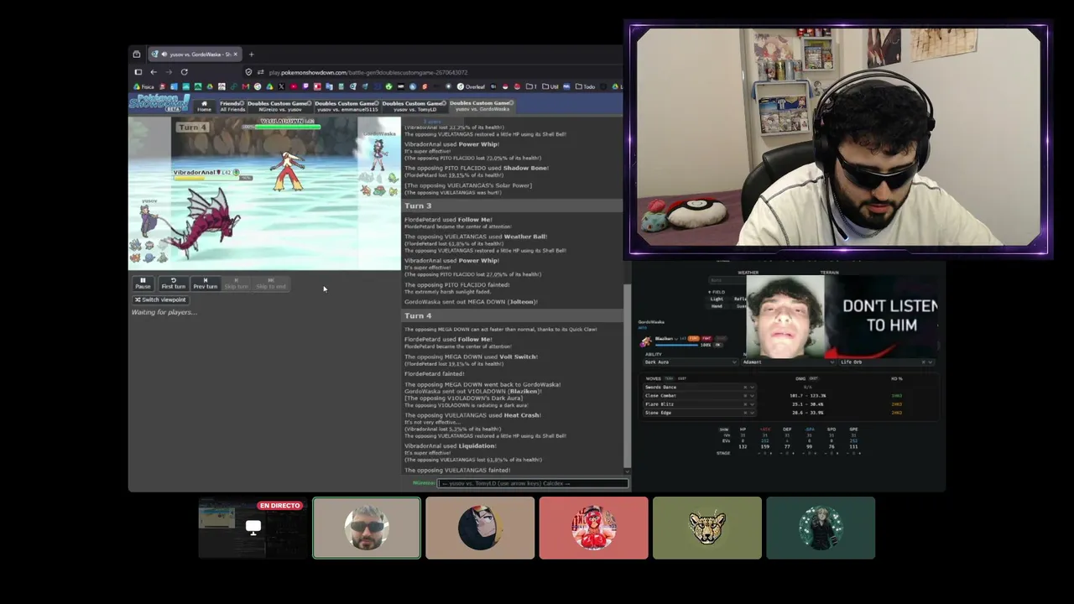1074x604 pixels.
Task: Reload the Pokémon Showdown page
Action: point(184,72)
